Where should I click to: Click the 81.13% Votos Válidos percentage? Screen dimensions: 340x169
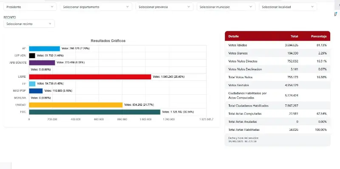(x=322, y=45)
